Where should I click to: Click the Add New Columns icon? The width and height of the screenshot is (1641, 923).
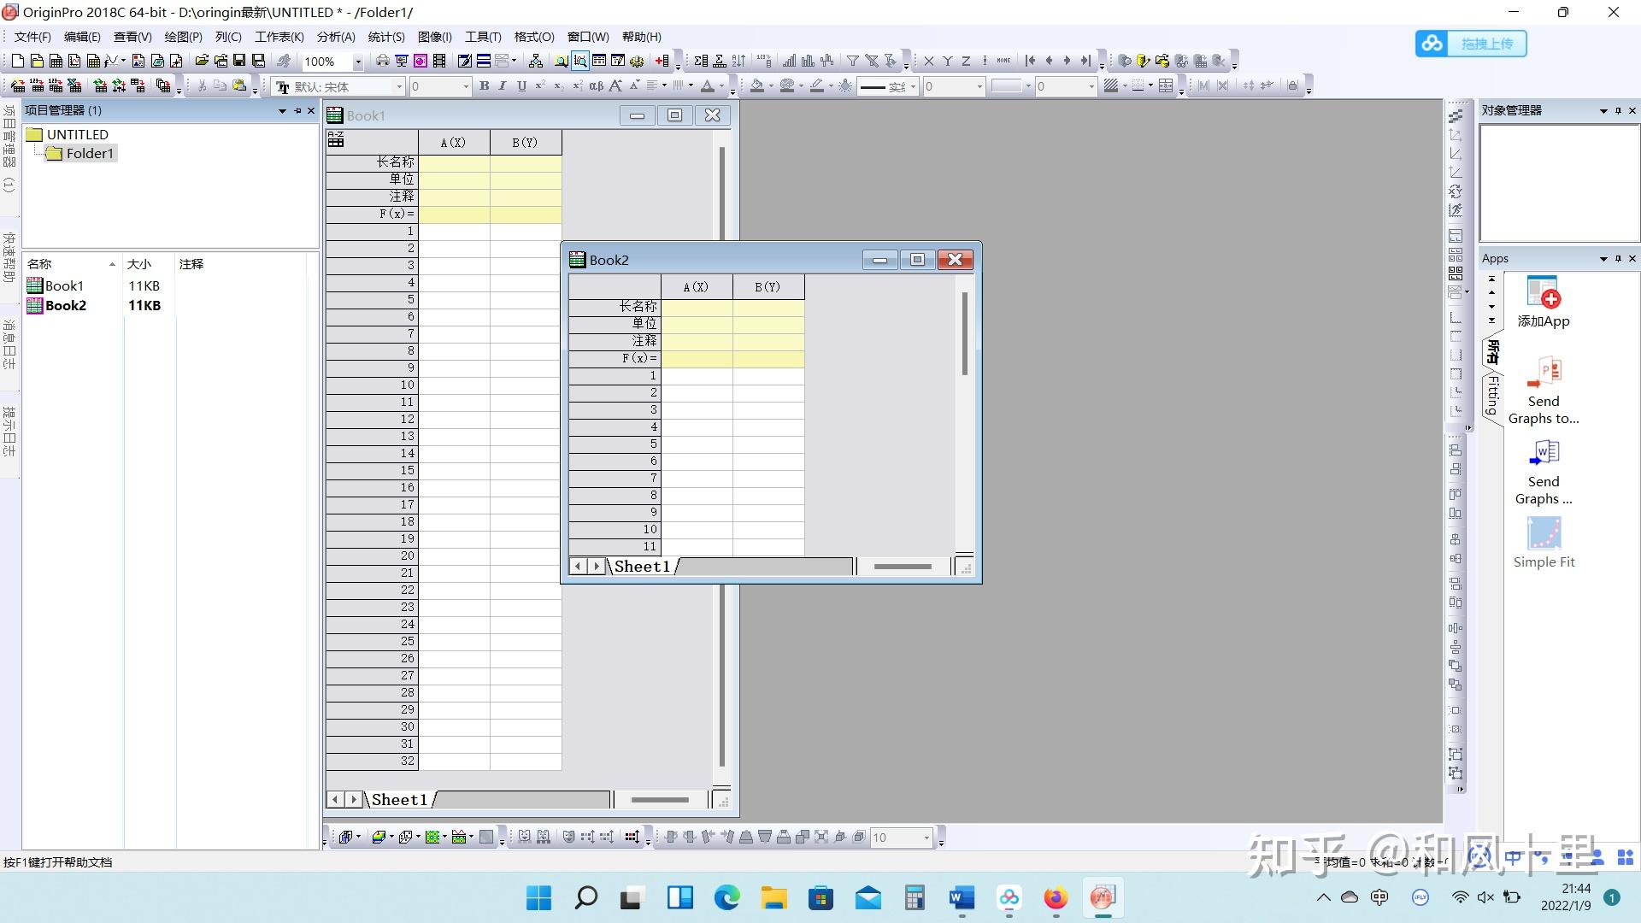coord(662,61)
